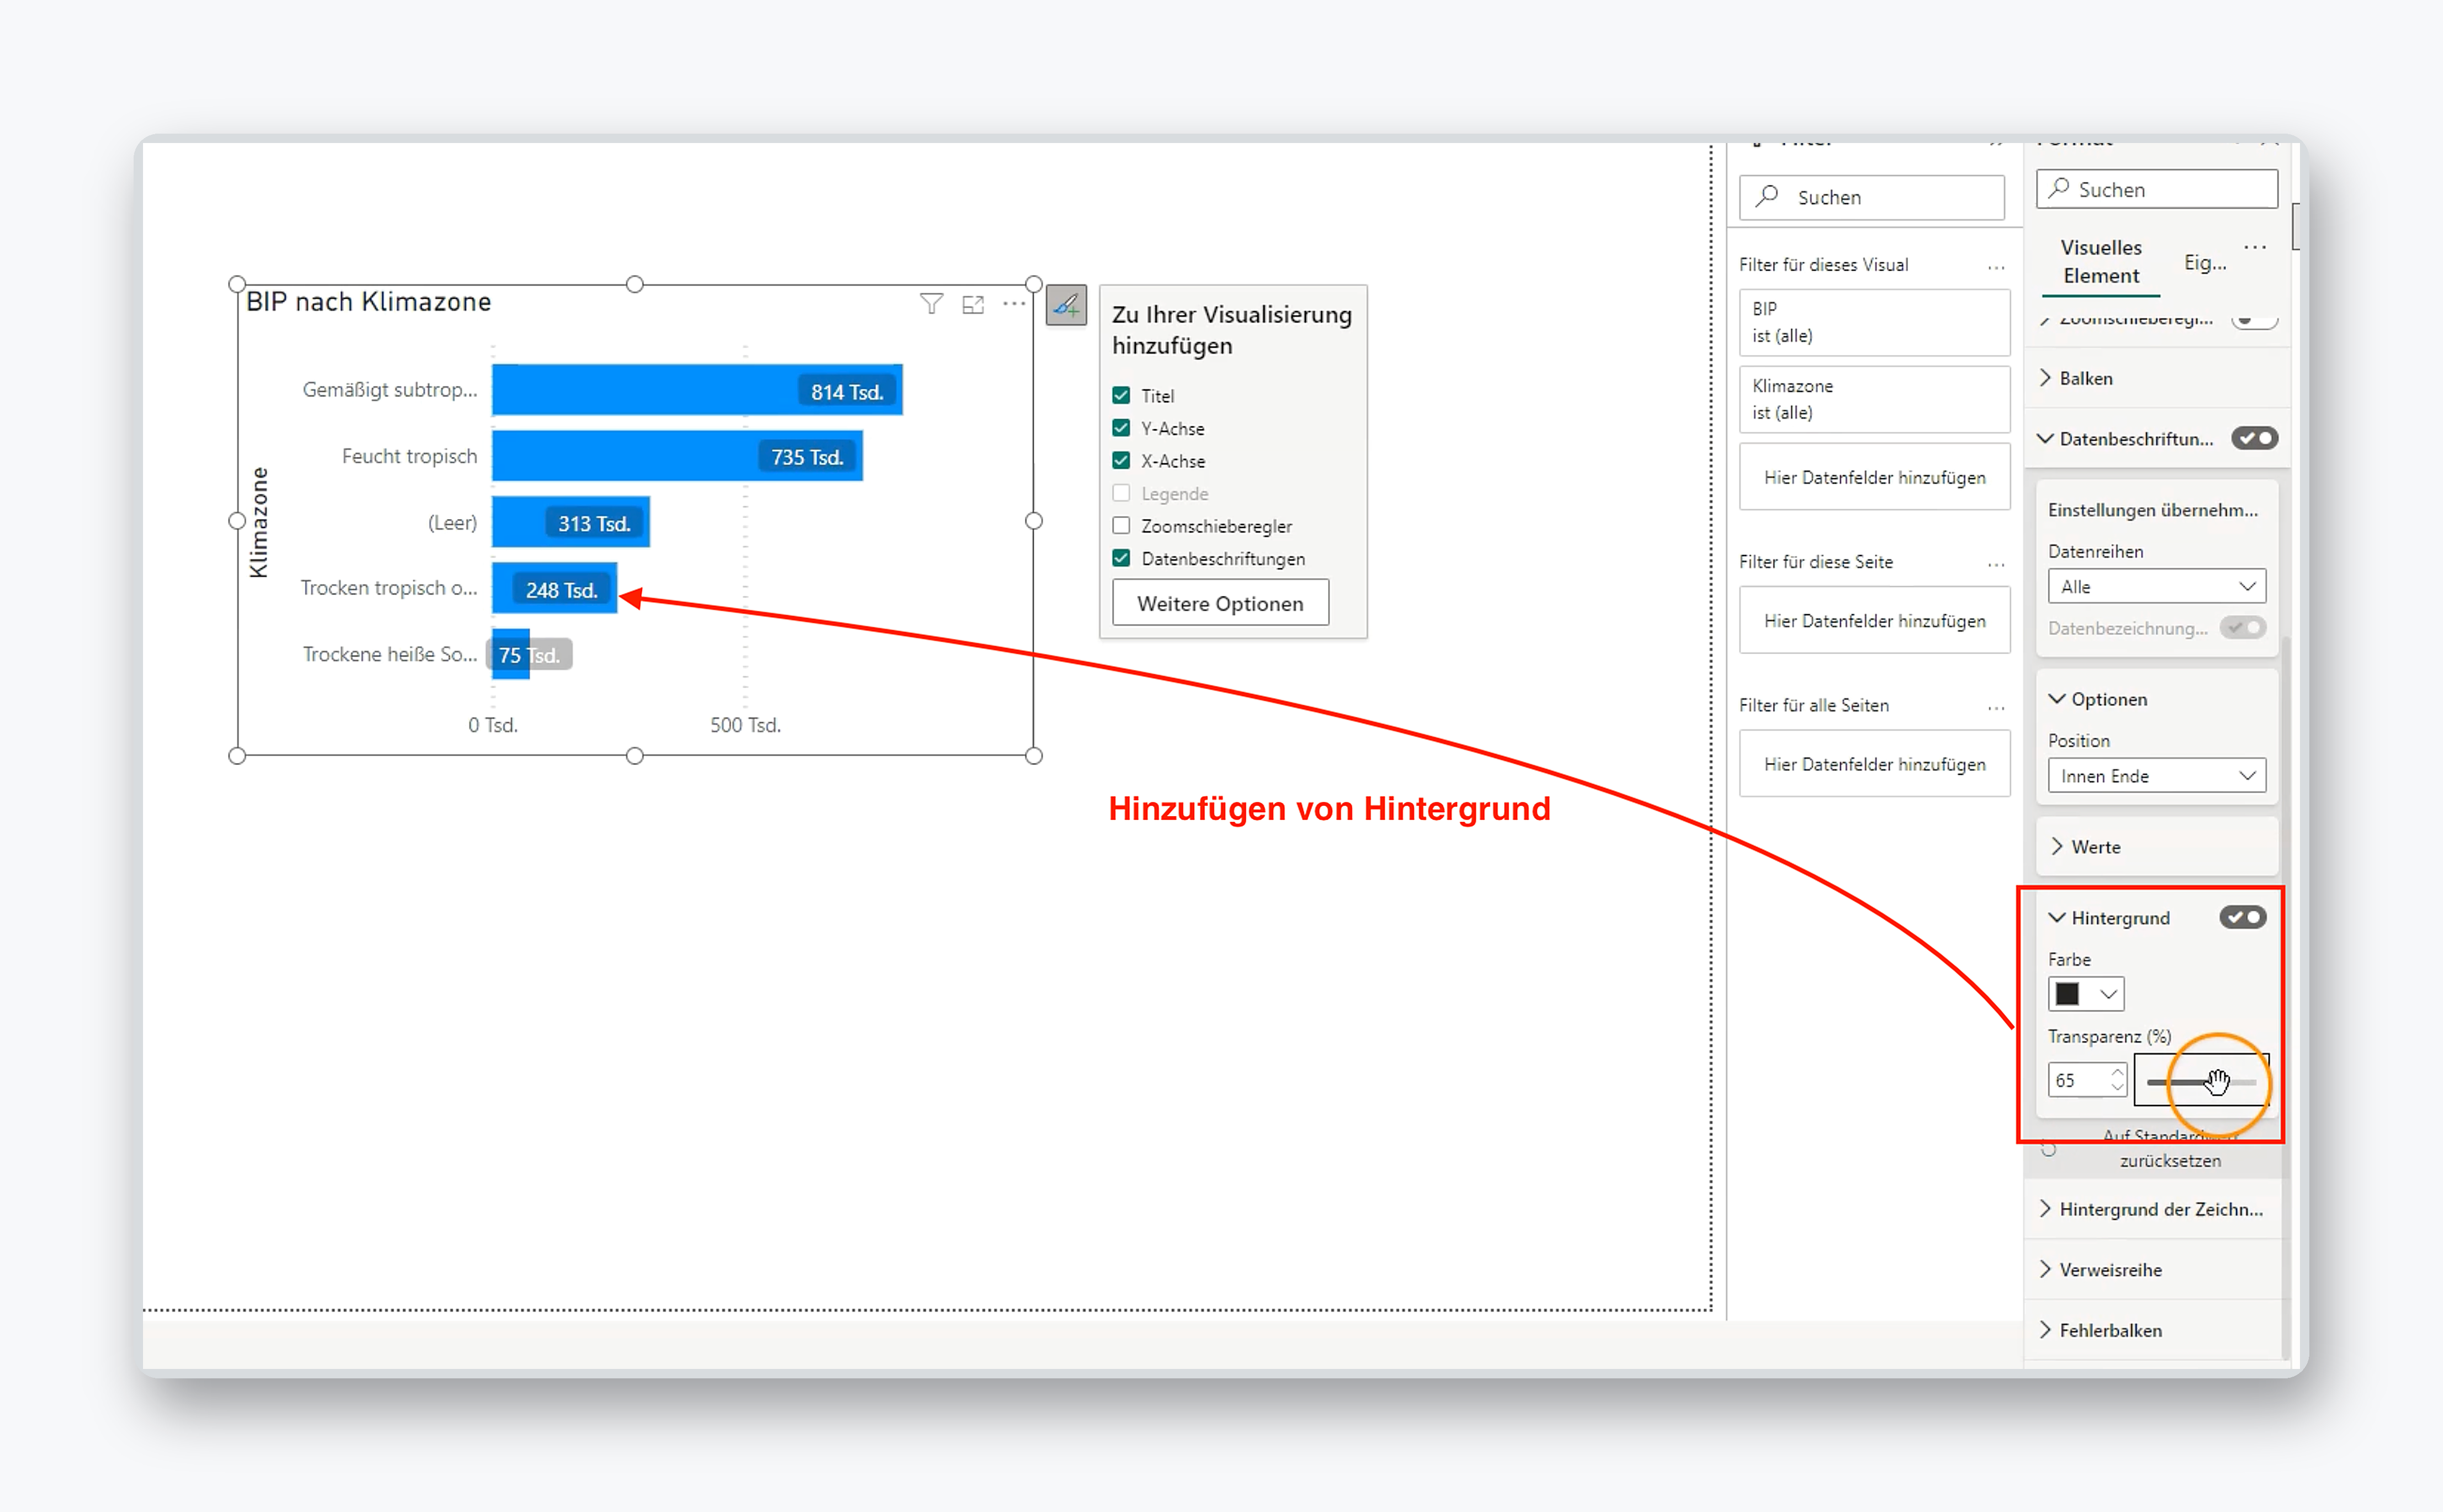
Task: Click the reset-to-default undo icon
Action: click(2049, 1149)
